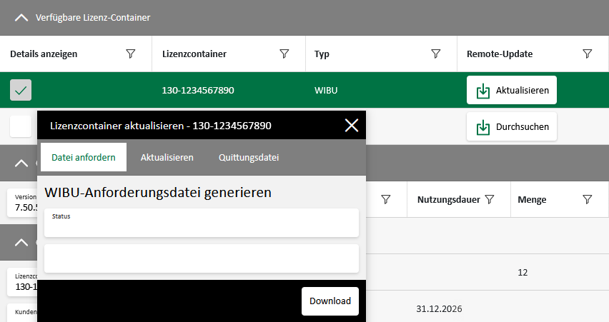The image size is (609, 322).
Task: Uncheck the selected WIBU container row
Action: (21, 91)
